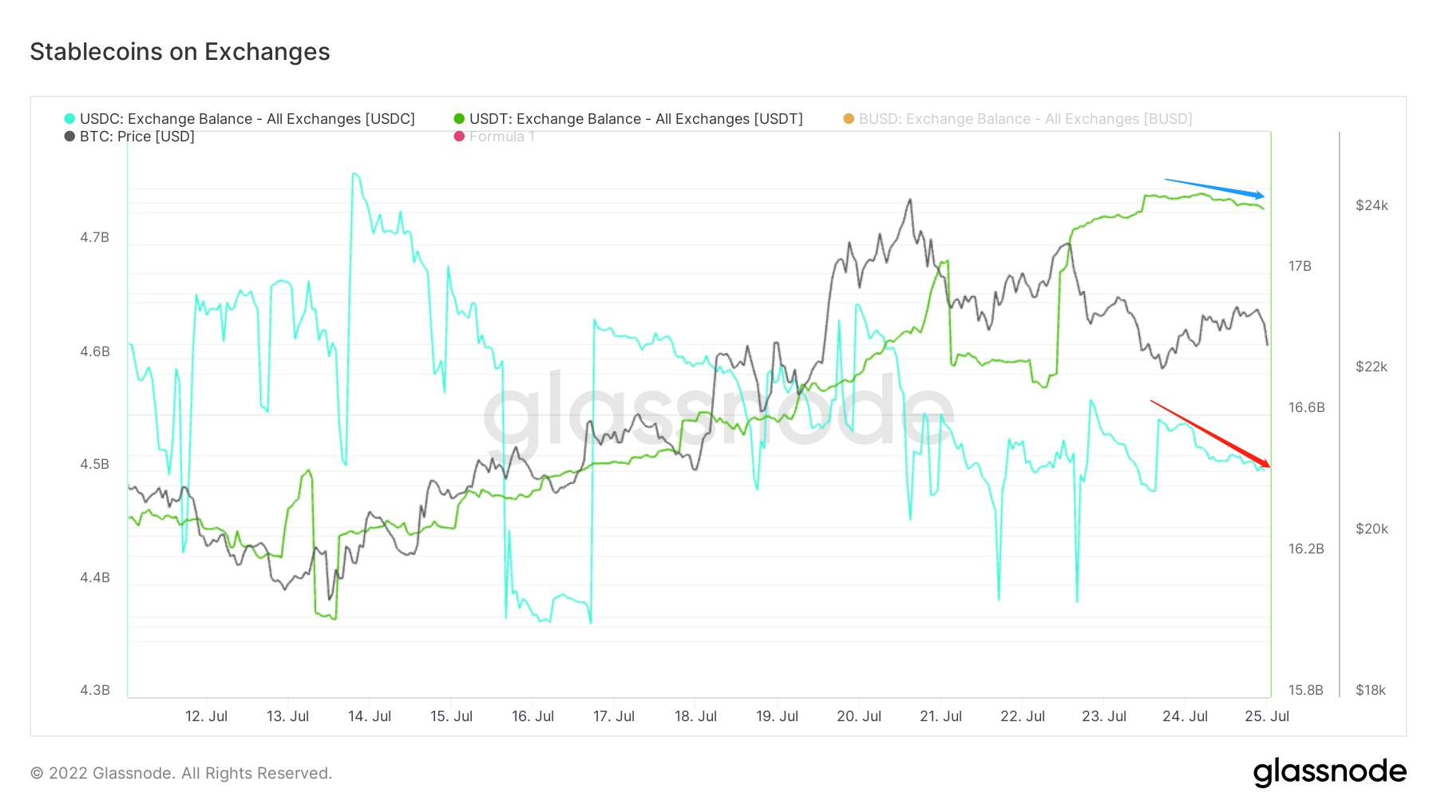1437x809 pixels.
Task: Click the 17B USDT axis label
Action: pos(1300,266)
